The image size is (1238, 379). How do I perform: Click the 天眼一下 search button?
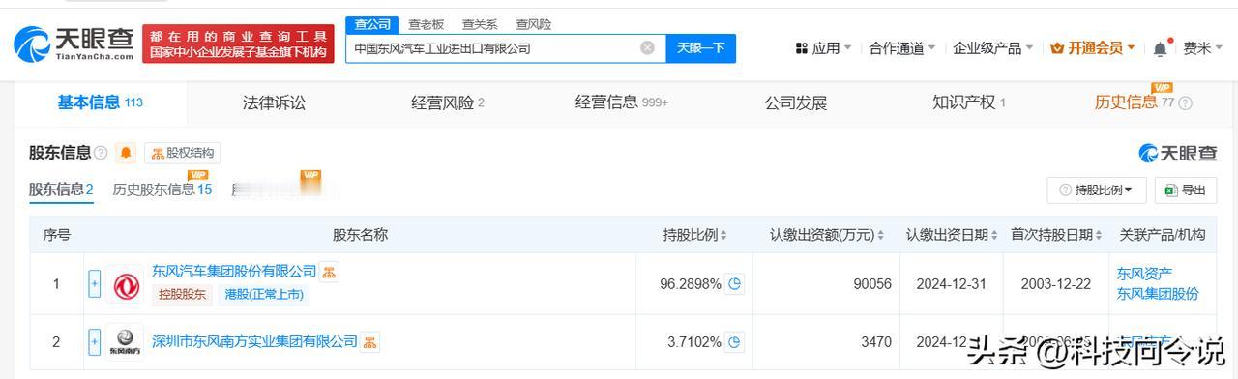pos(700,48)
